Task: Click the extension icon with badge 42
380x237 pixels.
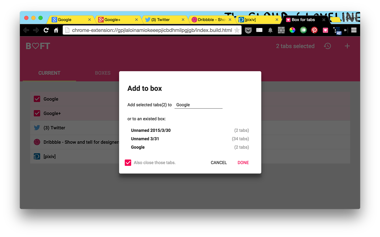Action: tap(338, 31)
